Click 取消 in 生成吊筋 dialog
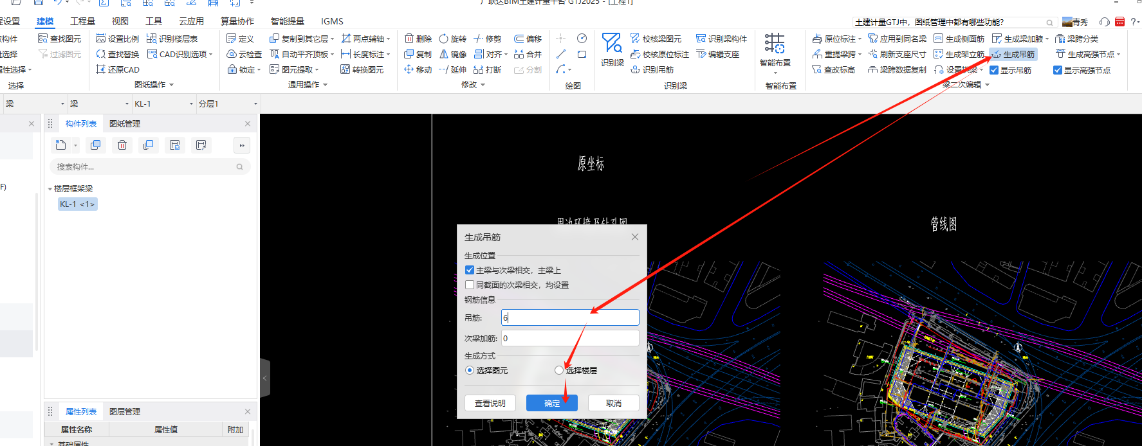Viewport: 1142px width, 446px height. [x=614, y=403]
